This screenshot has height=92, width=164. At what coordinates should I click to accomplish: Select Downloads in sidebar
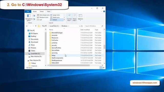click(33, 42)
